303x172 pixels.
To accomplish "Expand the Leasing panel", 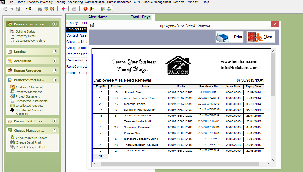I will click(55, 51).
